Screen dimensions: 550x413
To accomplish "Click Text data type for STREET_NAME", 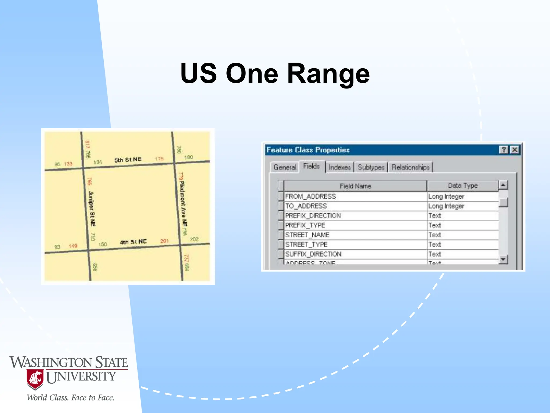I will pos(462,235).
